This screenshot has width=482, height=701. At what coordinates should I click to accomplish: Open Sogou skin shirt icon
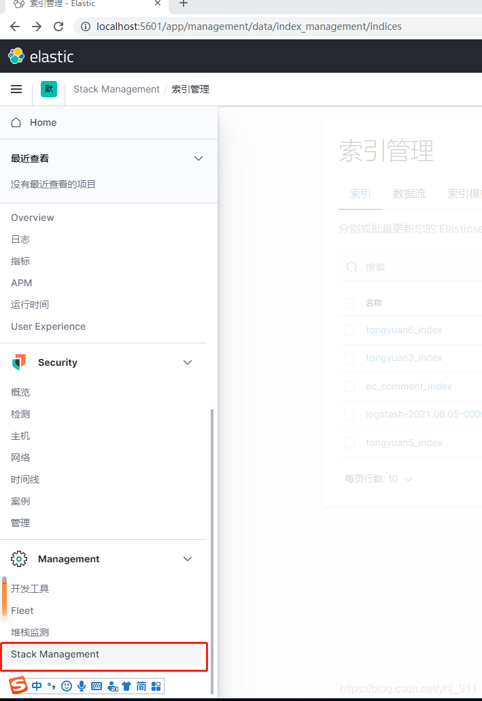[126, 686]
